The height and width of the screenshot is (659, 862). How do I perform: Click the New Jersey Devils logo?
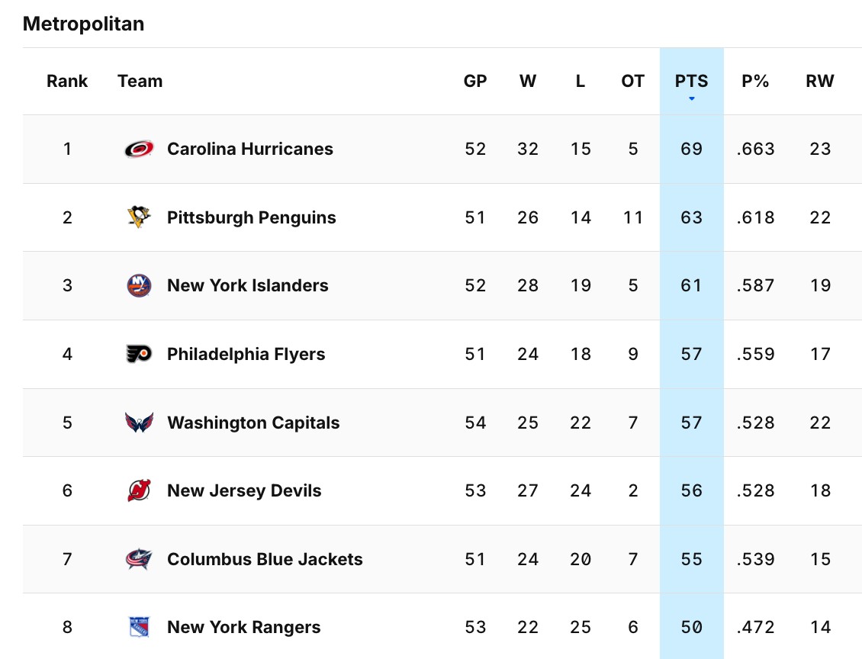(140, 490)
